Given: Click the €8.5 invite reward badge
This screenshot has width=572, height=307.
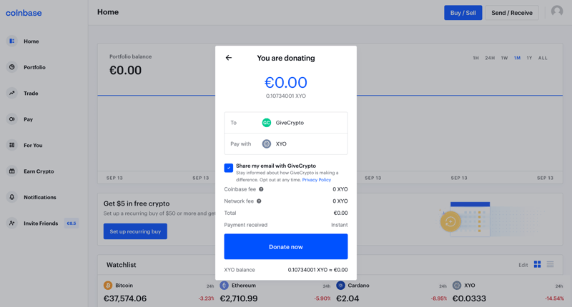Looking at the screenshot, I should (71, 223).
